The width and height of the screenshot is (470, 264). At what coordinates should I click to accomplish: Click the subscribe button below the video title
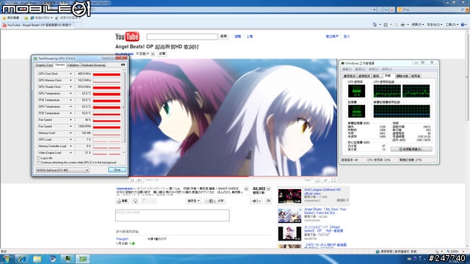(x=162, y=54)
